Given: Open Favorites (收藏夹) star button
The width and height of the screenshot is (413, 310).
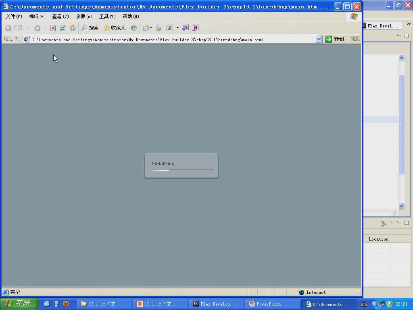Looking at the screenshot, I should click(x=115, y=28).
